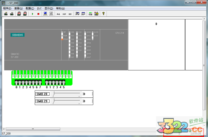Screen dimensions: 208x137
Task: Click the yellow question mark help icon
Action: 103,14
